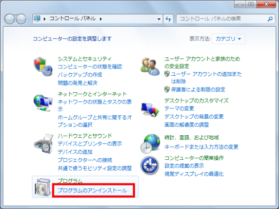Click the コントロール パネル breadcrumb segment
Screen dimensions: 279x209
coord(73,18)
